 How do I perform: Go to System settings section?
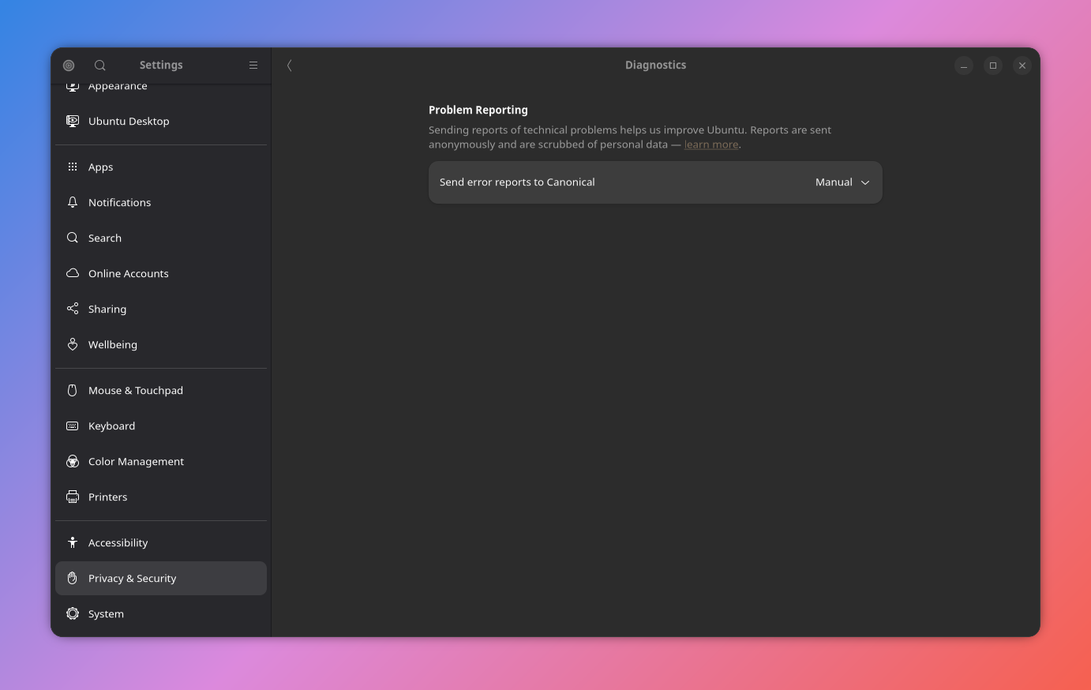click(x=106, y=613)
